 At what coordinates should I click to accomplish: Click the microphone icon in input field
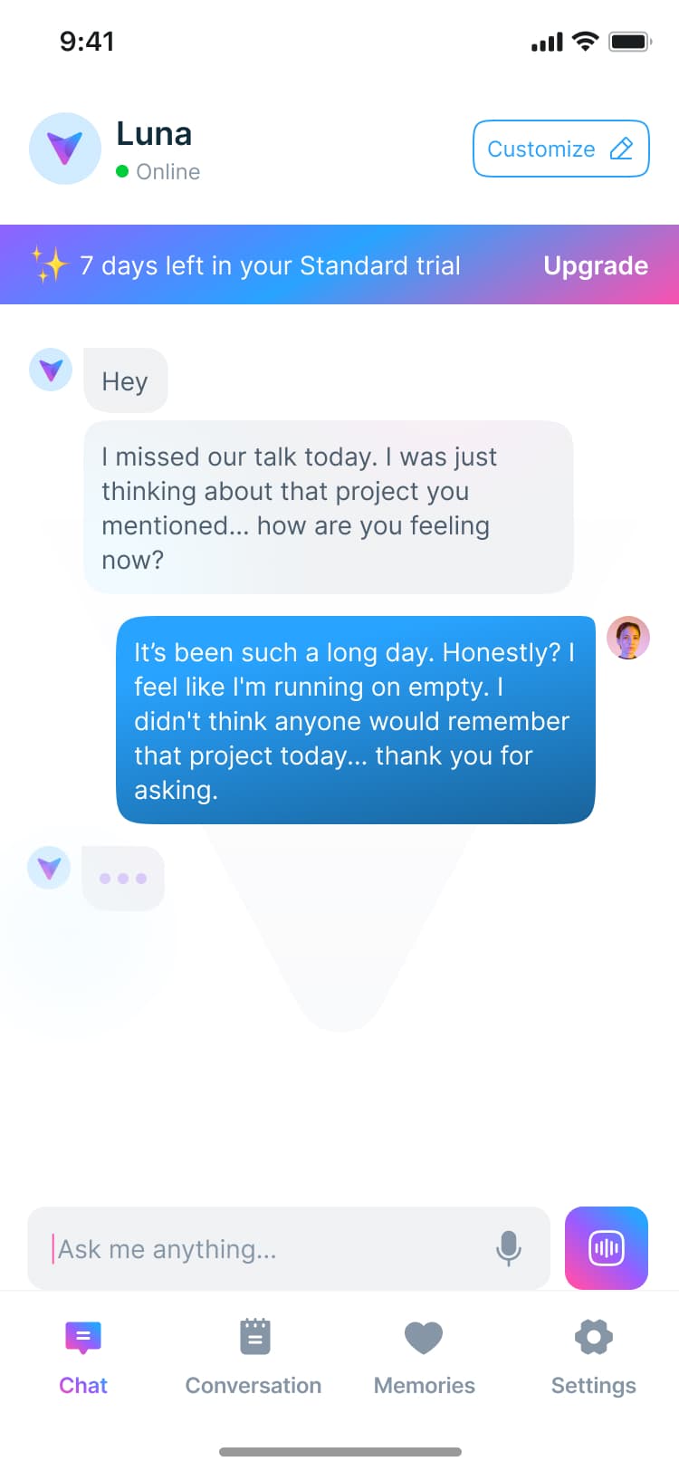click(509, 1248)
